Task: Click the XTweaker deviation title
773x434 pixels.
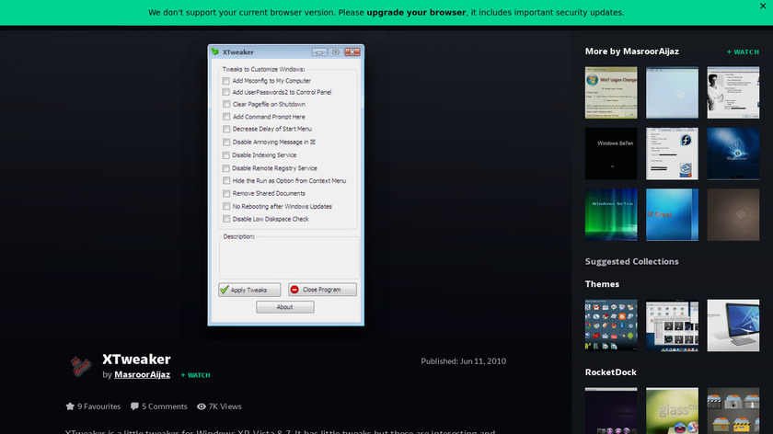Action: click(x=136, y=360)
